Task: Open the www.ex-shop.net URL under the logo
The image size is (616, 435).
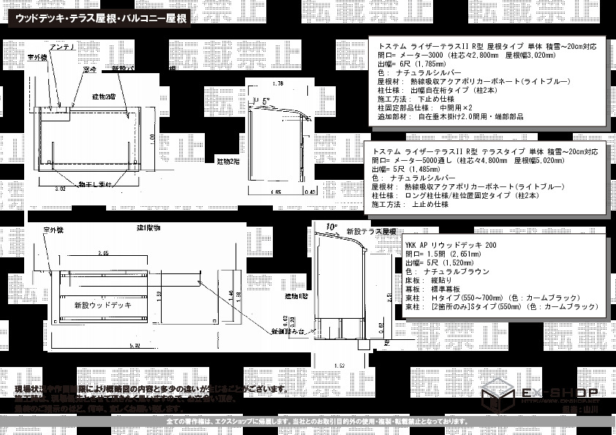Action: [560, 401]
